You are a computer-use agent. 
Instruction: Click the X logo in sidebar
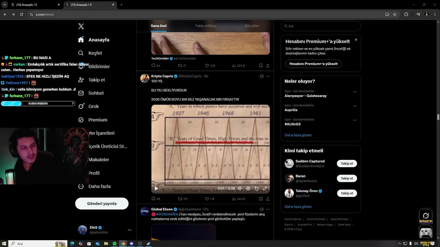pos(81,26)
